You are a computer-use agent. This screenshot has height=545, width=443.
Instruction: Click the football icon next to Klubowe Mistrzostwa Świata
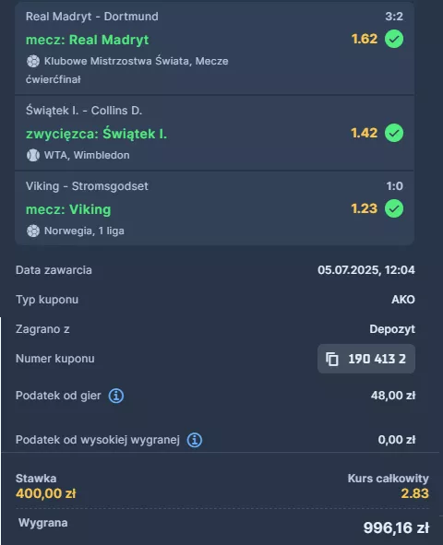(x=33, y=61)
